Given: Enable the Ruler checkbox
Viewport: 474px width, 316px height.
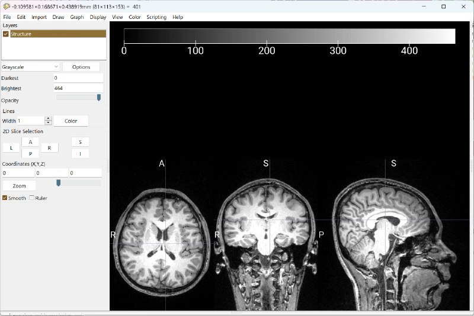Looking at the screenshot, I should 32,198.
